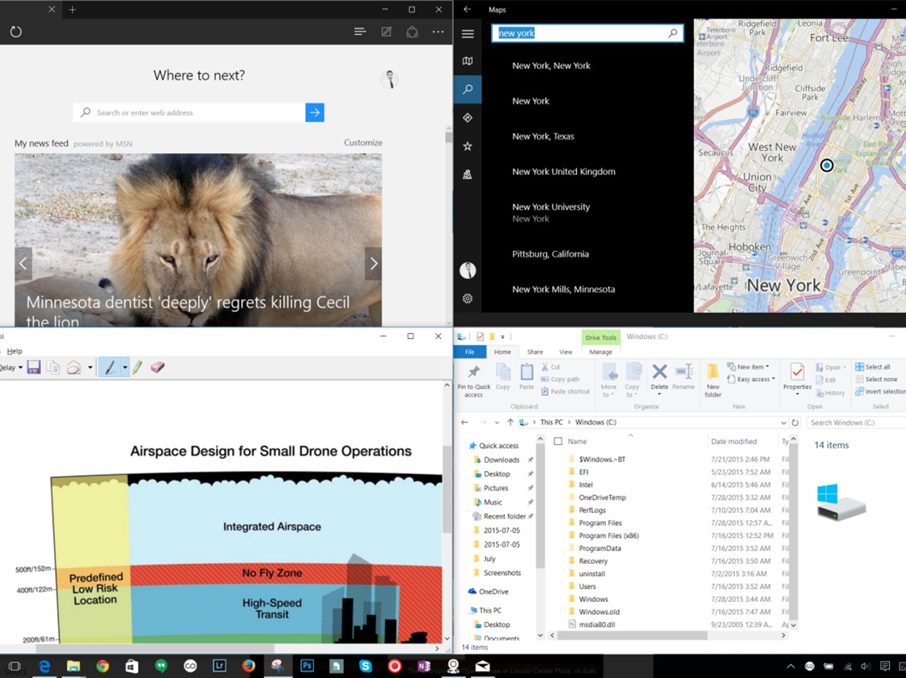Switch to the View ribbon tab
906x678 pixels.
(565, 352)
